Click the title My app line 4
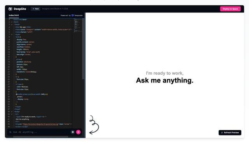249x142 pixels. [x=23, y=27]
